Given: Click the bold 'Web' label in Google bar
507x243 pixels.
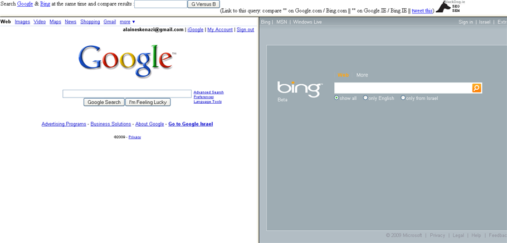Looking at the screenshot, I should pos(6,22).
